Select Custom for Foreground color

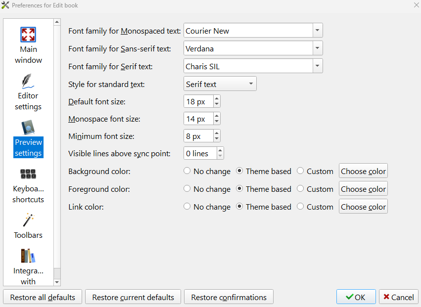[x=300, y=189]
